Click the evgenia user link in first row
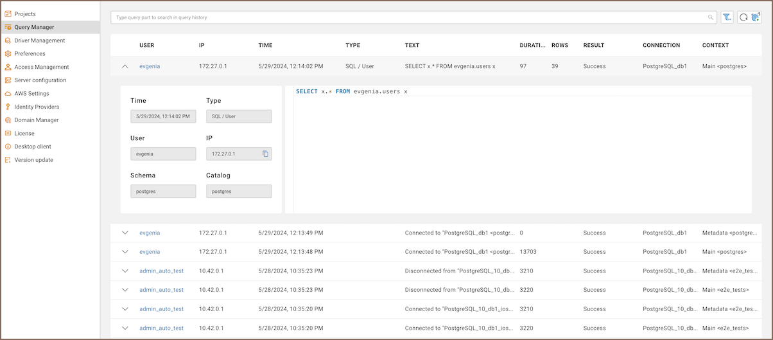Screen dimensions: 773x340 point(150,66)
